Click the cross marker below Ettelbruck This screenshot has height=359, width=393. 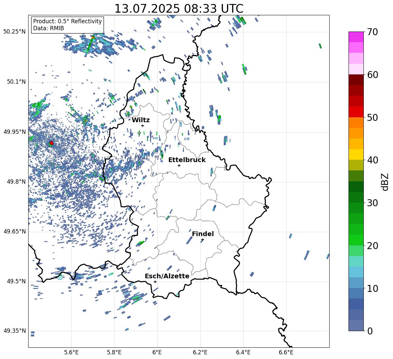179,165
